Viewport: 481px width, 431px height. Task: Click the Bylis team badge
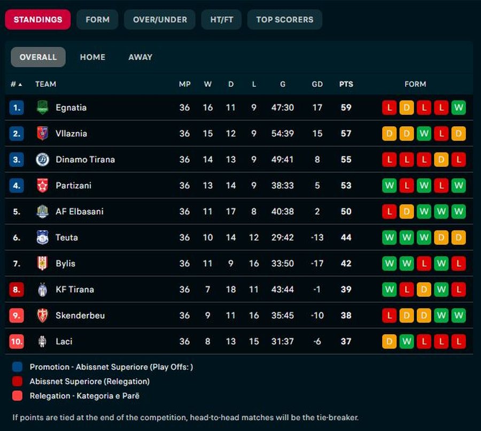pyautogui.click(x=42, y=264)
